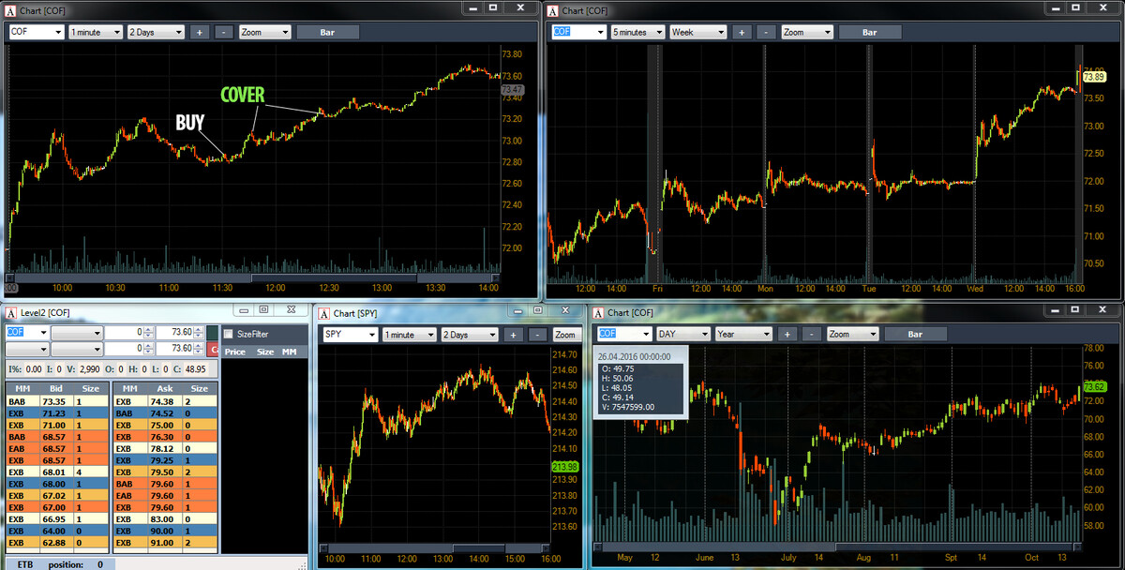Click the 'C: 48.95' value in Level2
Viewport: 1125px width, 570px height.
pyautogui.click(x=188, y=369)
